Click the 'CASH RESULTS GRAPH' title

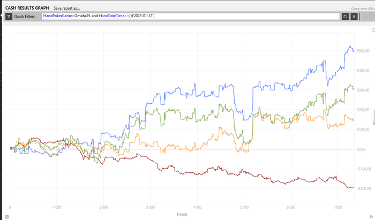[x=27, y=8]
